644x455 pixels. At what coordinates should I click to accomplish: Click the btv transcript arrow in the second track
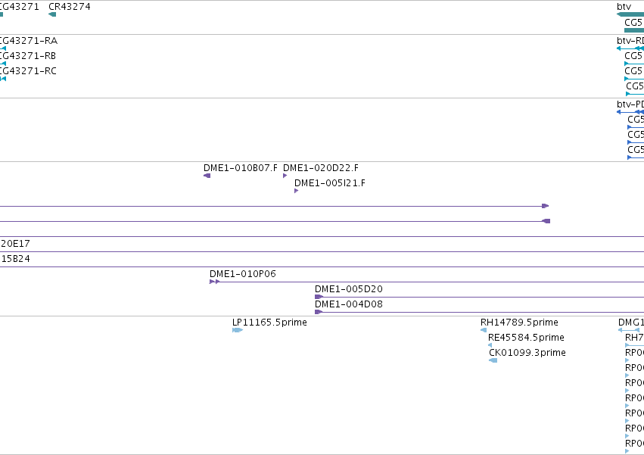point(630,48)
